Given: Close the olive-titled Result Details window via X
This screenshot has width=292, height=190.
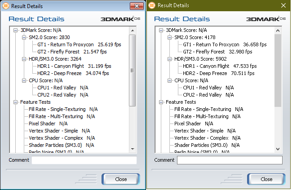Looking at the screenshot, I should coord(283,5).
